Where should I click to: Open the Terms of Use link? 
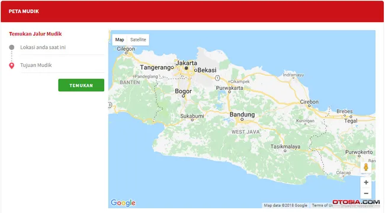tap(322, 205)
